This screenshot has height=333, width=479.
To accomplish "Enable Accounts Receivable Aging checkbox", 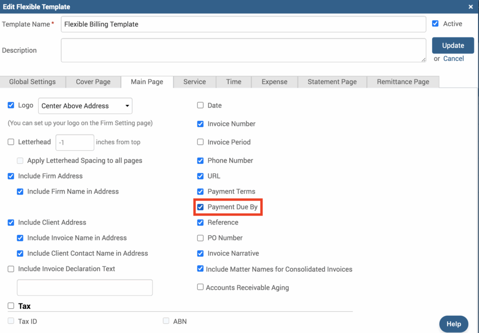I will (x=200, y=287).
